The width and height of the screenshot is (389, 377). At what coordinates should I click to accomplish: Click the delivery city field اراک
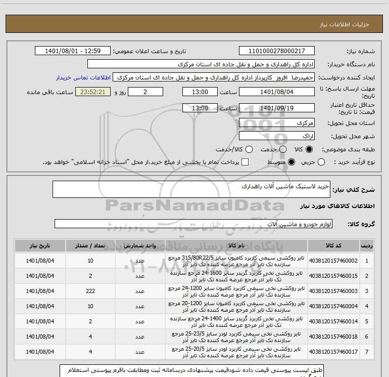tap(277, 136)
